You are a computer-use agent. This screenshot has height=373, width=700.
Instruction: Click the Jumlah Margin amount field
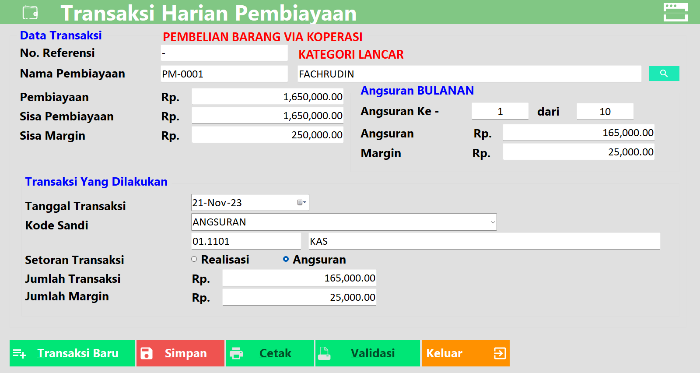pos(299,297)
